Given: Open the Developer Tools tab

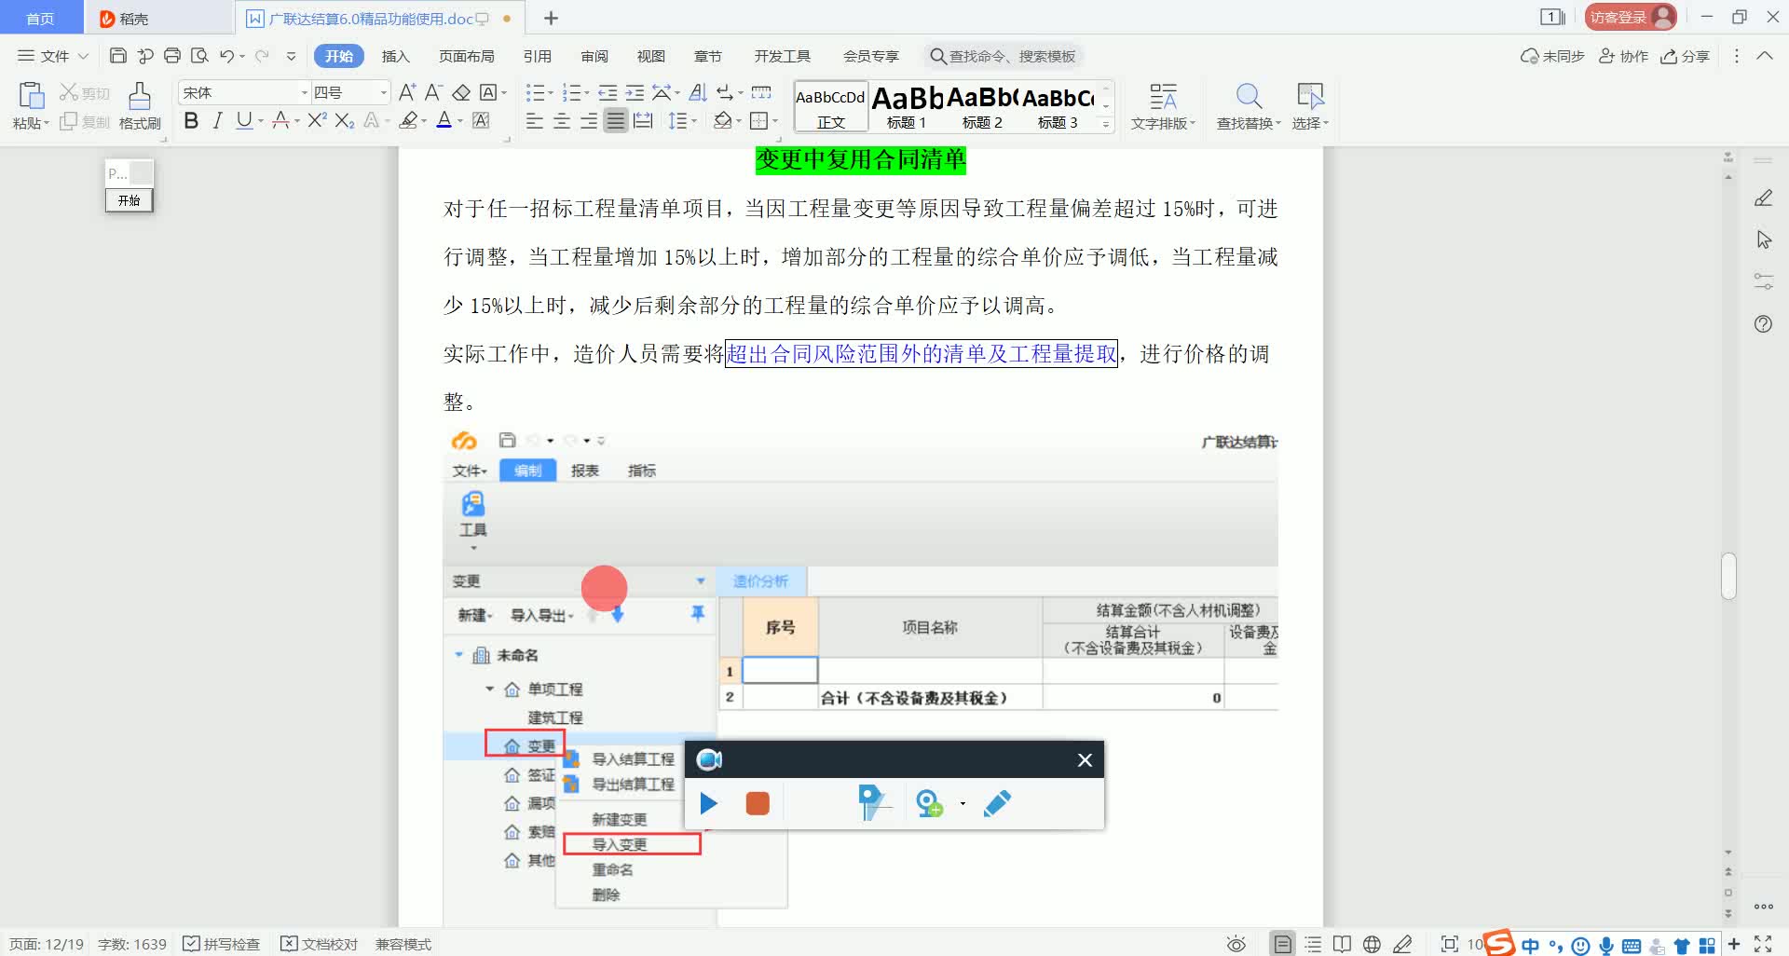Looking at the screenshot, I should [x=782, y=56].
